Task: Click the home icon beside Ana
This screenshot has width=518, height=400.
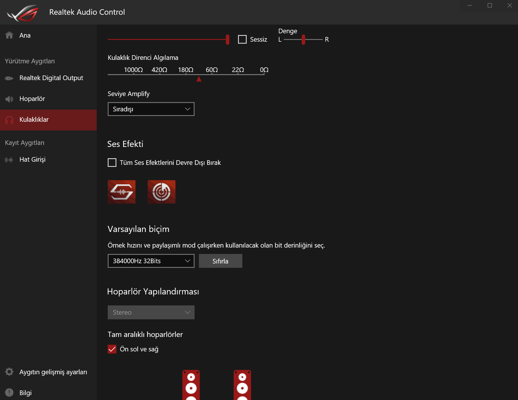Action: [9, 35]
